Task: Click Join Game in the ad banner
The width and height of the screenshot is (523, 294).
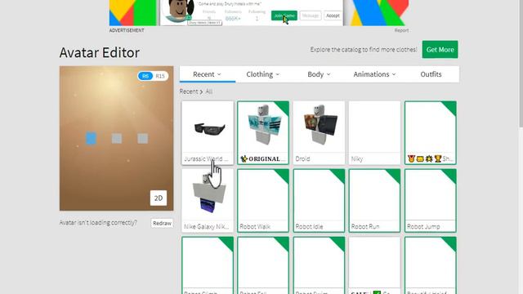Action: point(284,16)
